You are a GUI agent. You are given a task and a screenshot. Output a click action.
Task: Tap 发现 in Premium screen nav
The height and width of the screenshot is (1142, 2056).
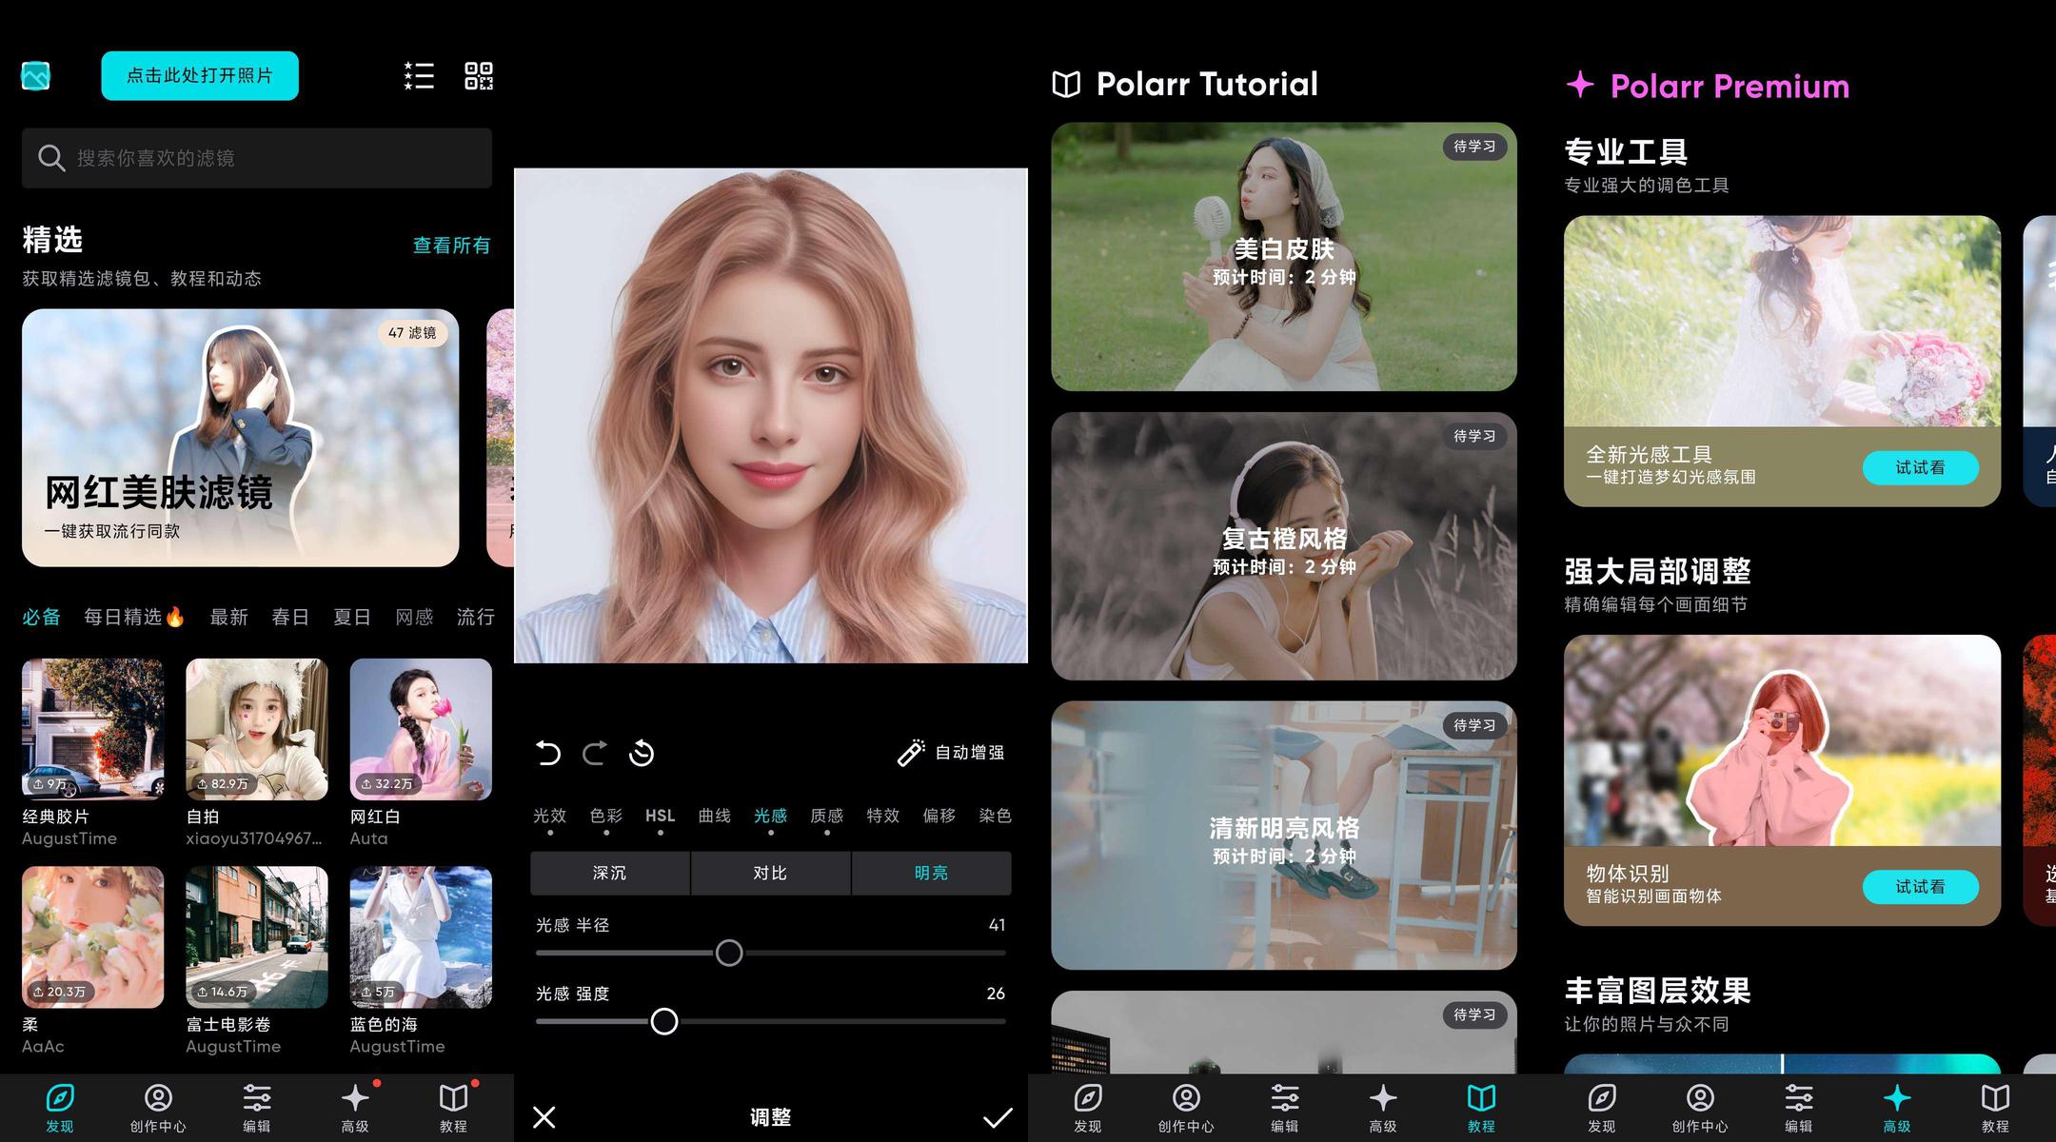[1602, 1109]
